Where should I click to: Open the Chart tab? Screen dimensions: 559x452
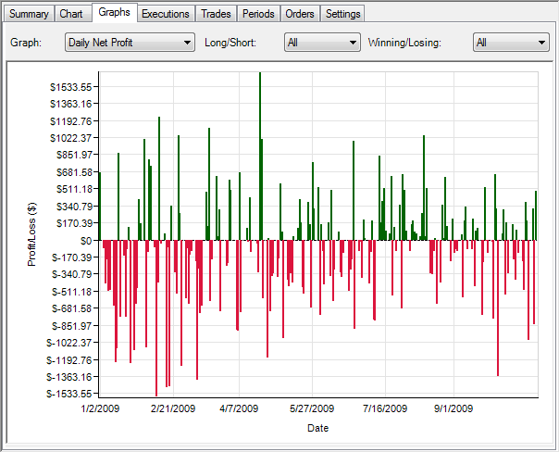[x=71, y=14]
